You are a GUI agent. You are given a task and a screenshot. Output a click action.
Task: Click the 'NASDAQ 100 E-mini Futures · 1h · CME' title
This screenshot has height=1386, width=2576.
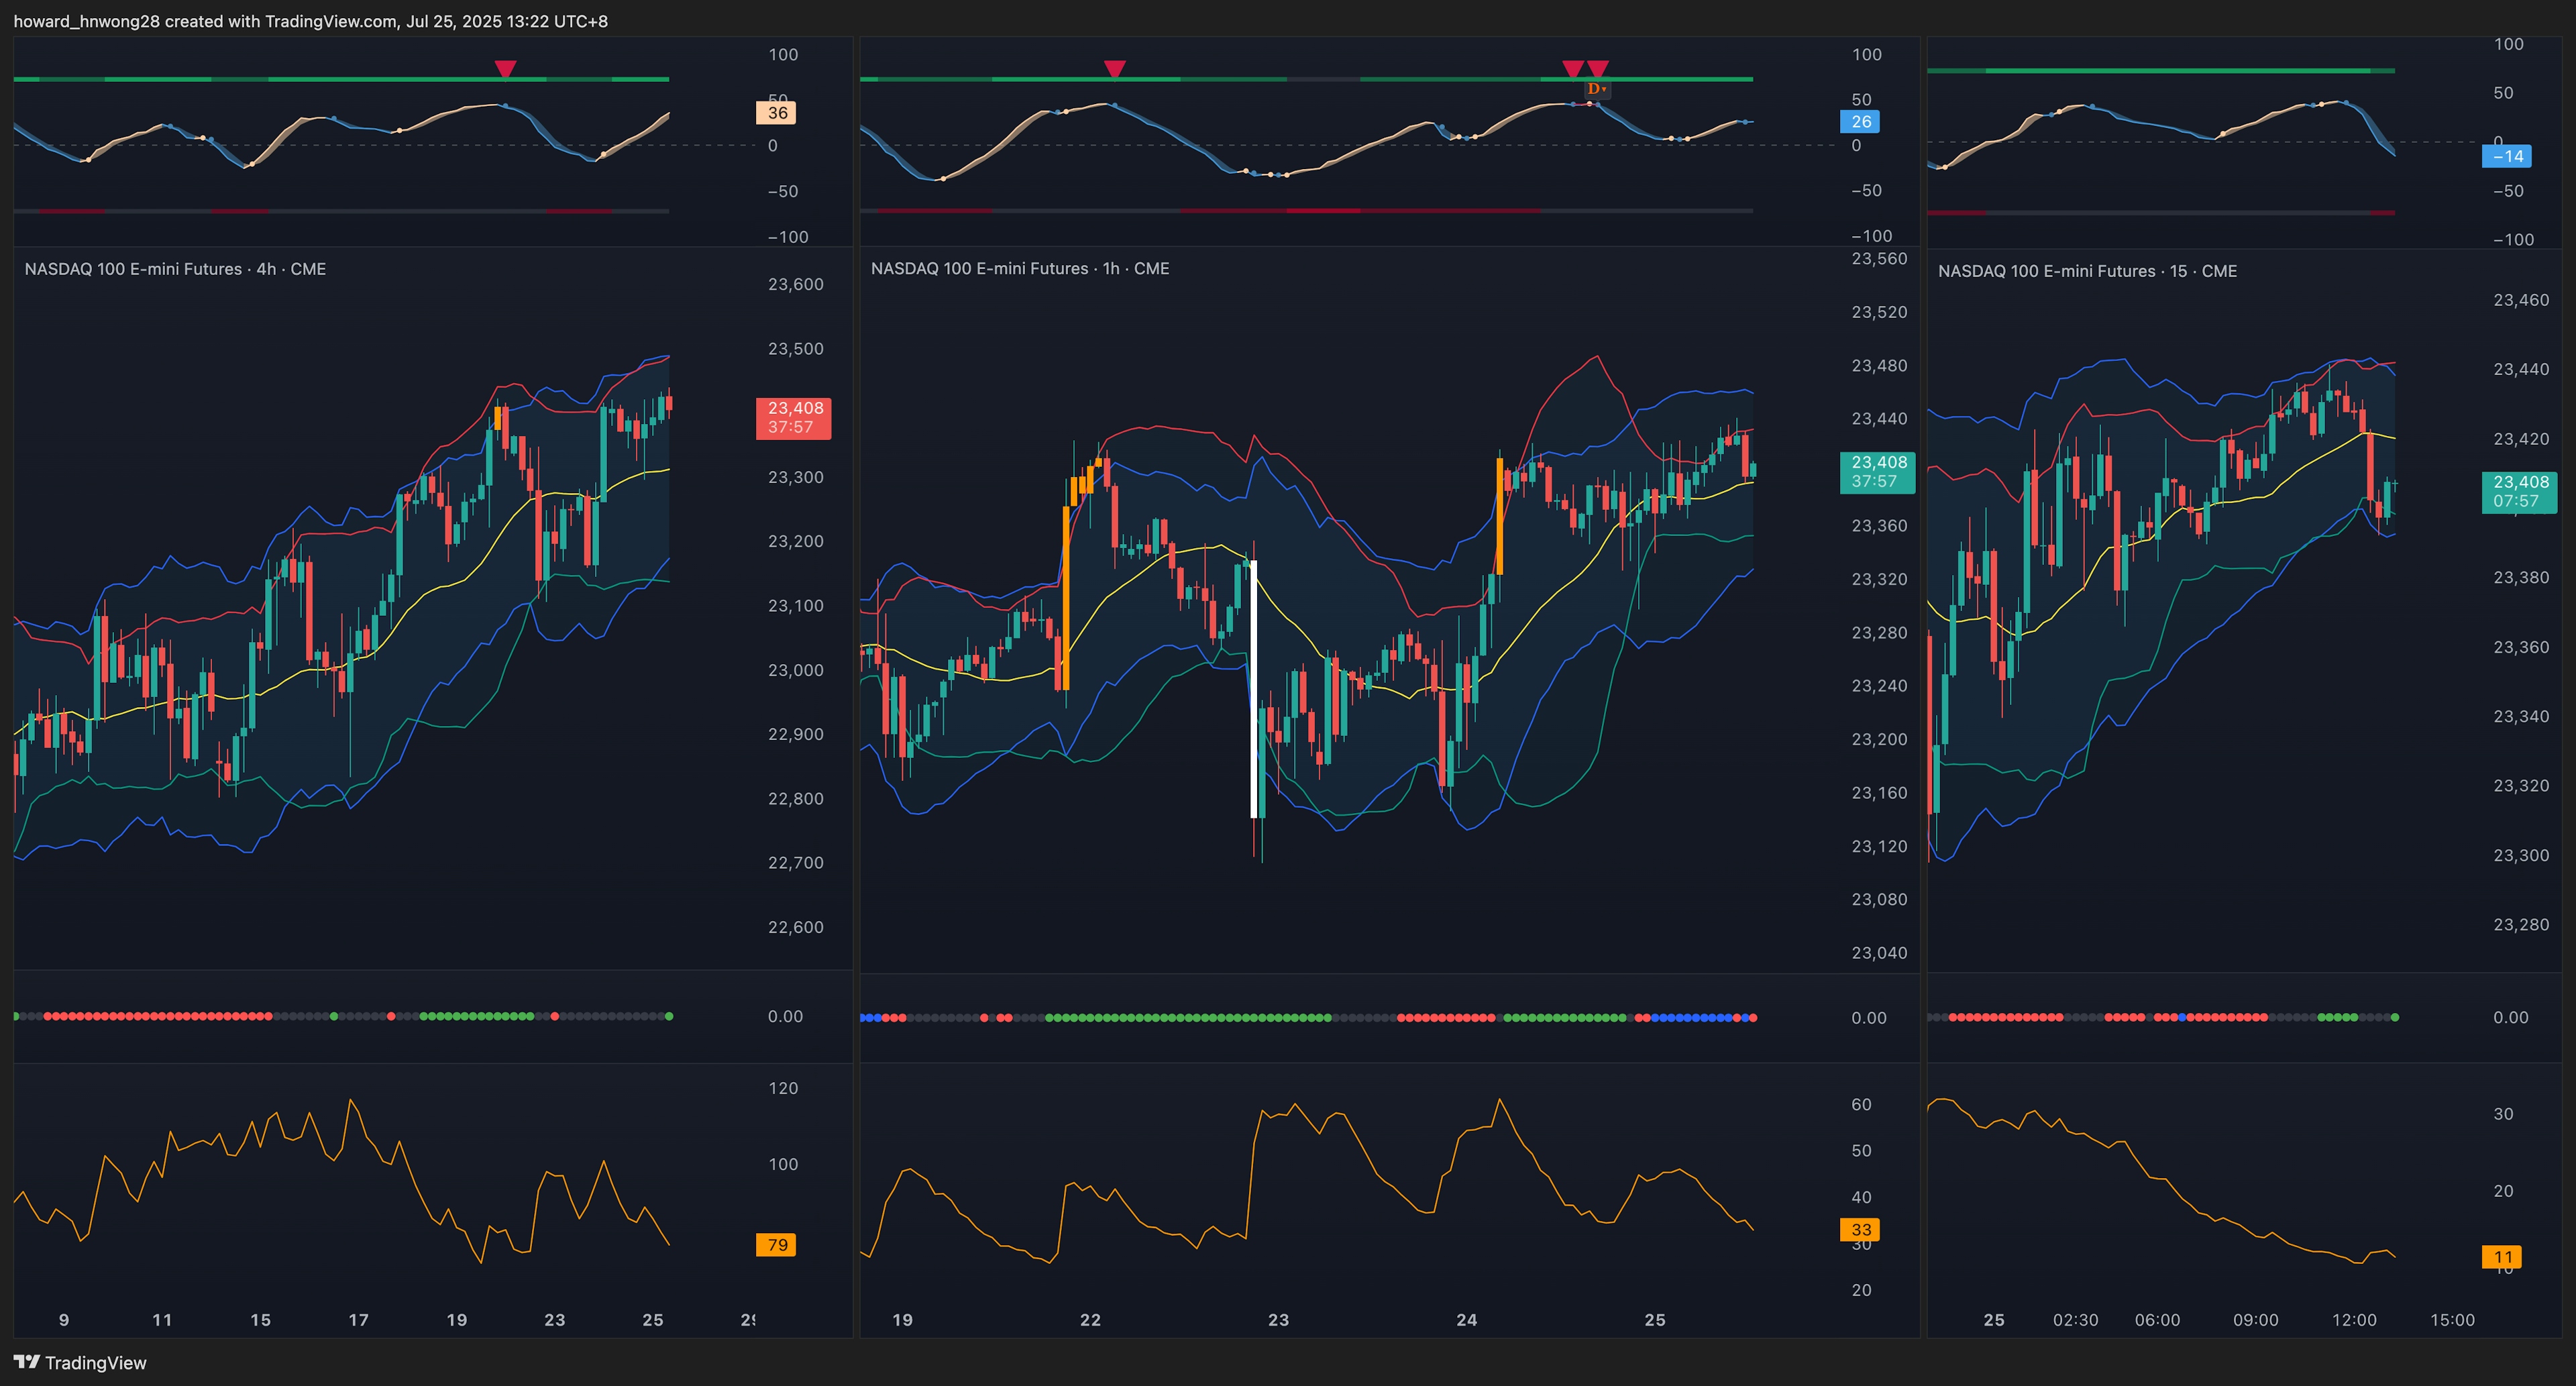[x=1020, y=268]
